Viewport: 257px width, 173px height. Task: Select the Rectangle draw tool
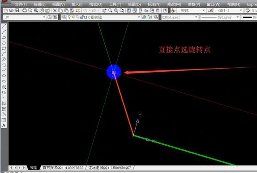[x=4, y=48]
